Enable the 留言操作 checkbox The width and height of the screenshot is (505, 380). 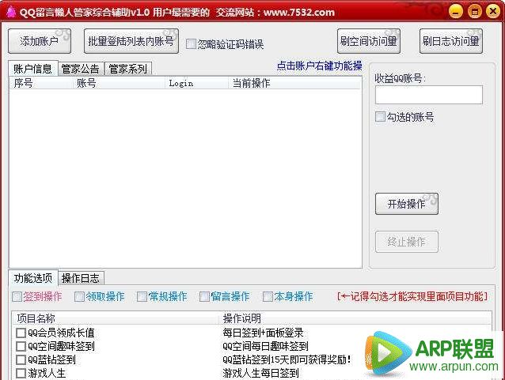tap(204, 296)
